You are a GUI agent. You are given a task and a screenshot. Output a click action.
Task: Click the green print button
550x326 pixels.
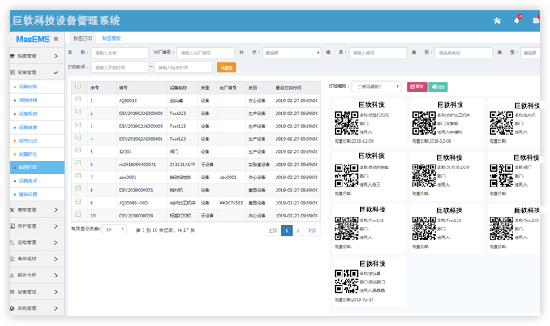(438, 87)
